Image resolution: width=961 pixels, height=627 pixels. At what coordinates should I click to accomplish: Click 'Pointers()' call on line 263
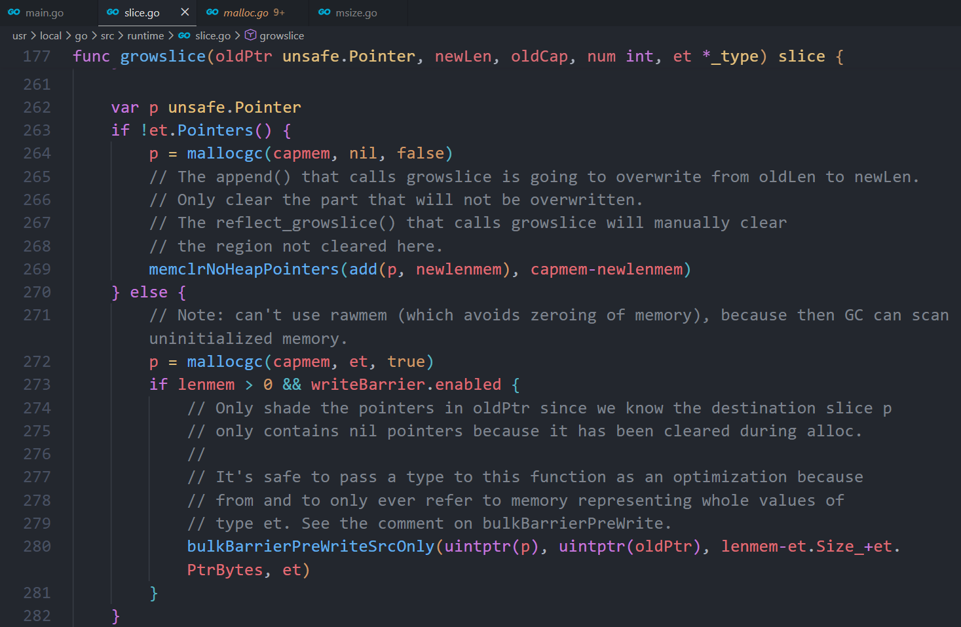(225, 130)
